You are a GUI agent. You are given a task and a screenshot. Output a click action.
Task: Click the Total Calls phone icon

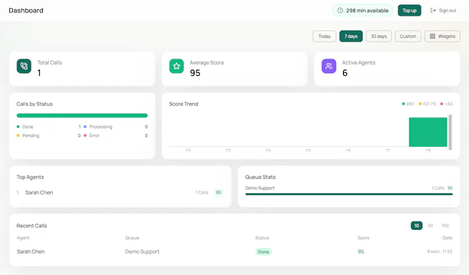(x=24, y=66)
